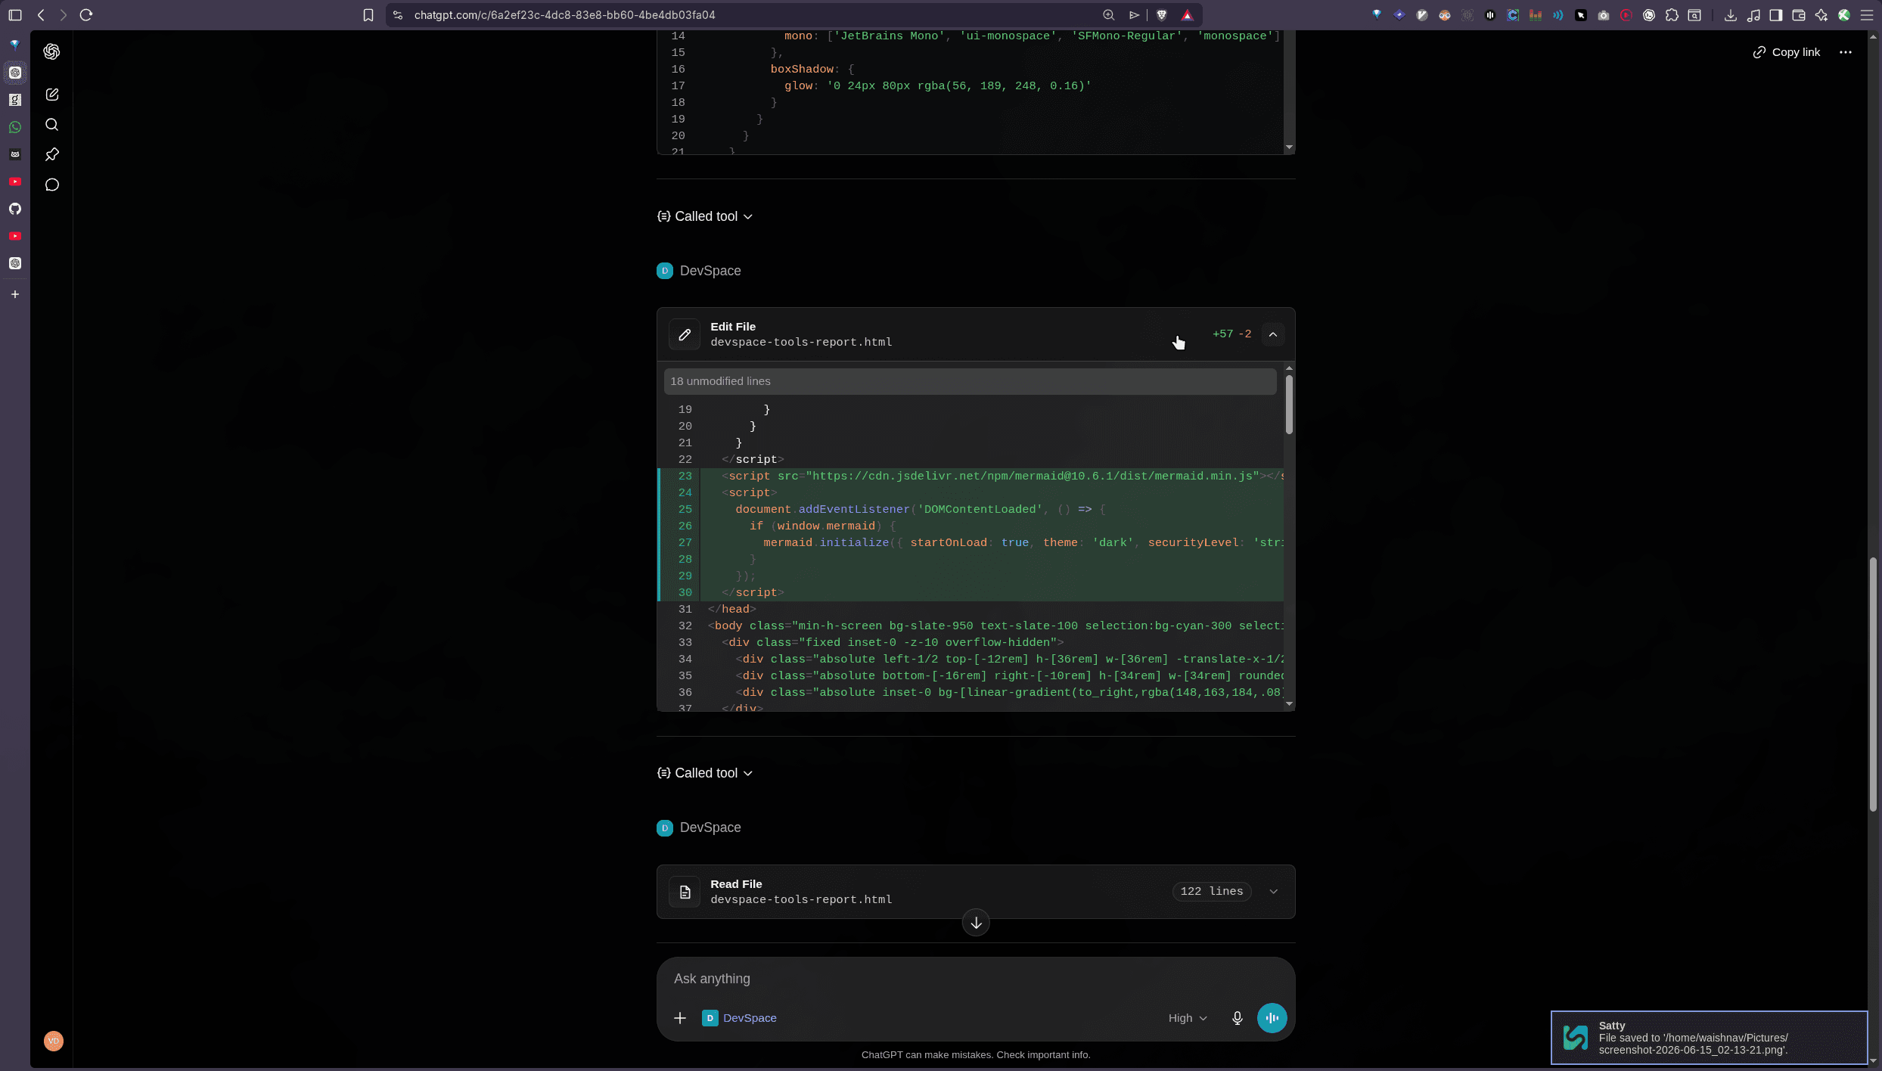Click devspace-tools-report.html under Edit File
Viewport: 1882px width, 1071px height.
pyautogui.click(x=801, y=343)
